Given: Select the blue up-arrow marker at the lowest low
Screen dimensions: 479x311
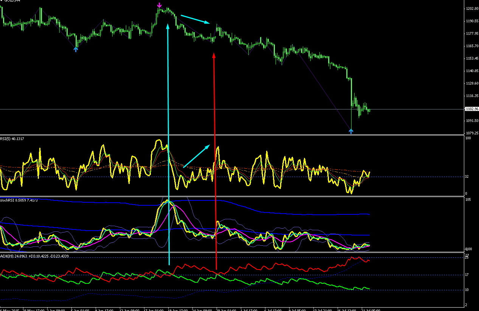Looking at the screenshot, I should (351, 131).
